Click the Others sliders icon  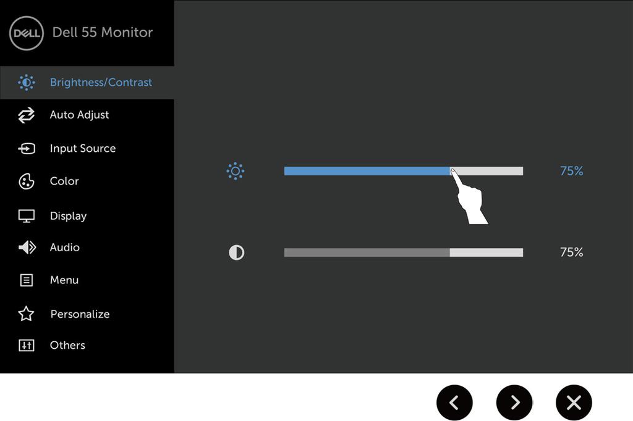point(26,345)
